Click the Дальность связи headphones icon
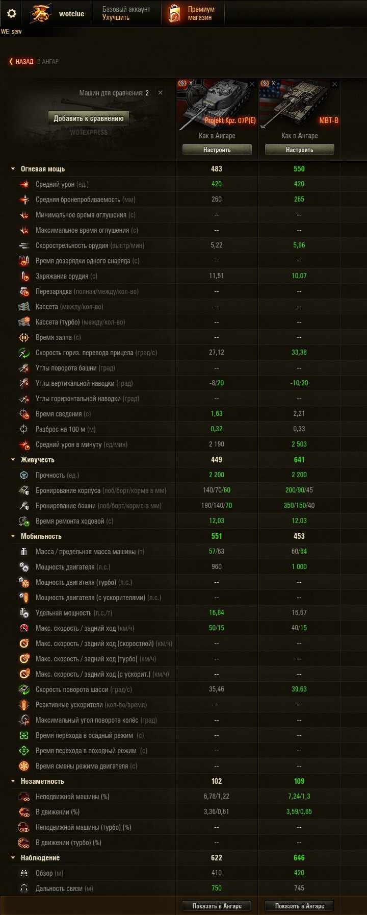Image resolution: width=367 pixels, height=915 pixels. click(x=24, y=888)
